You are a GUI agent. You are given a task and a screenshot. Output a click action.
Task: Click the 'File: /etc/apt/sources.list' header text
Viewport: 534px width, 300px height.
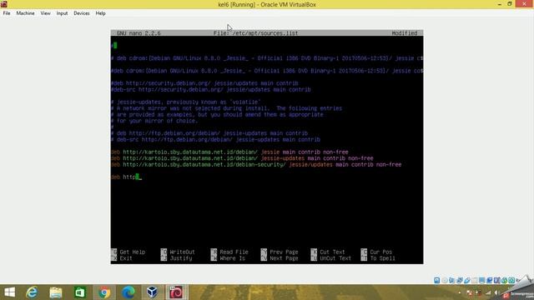tap(256, 33)
